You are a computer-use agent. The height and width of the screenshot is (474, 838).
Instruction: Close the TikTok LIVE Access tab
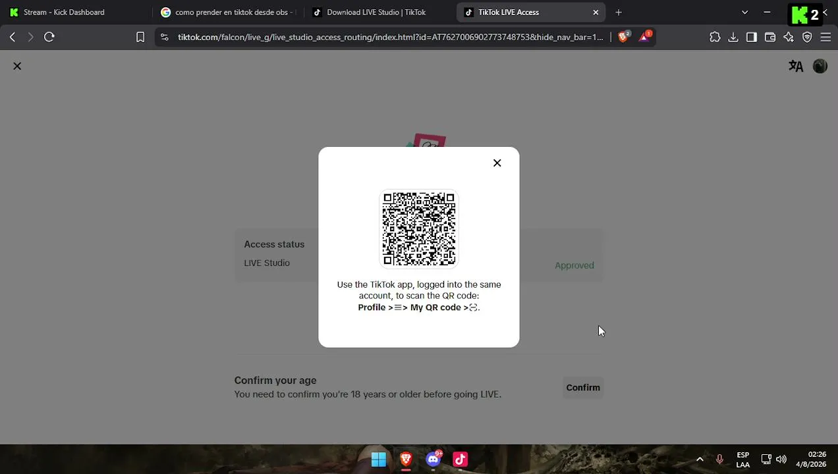coord(596,13)
